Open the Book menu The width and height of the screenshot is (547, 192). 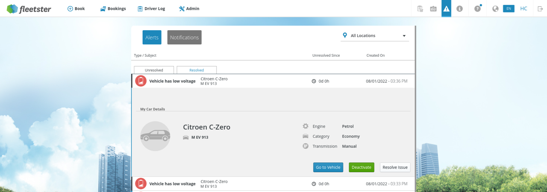click(x=76, y=9)
